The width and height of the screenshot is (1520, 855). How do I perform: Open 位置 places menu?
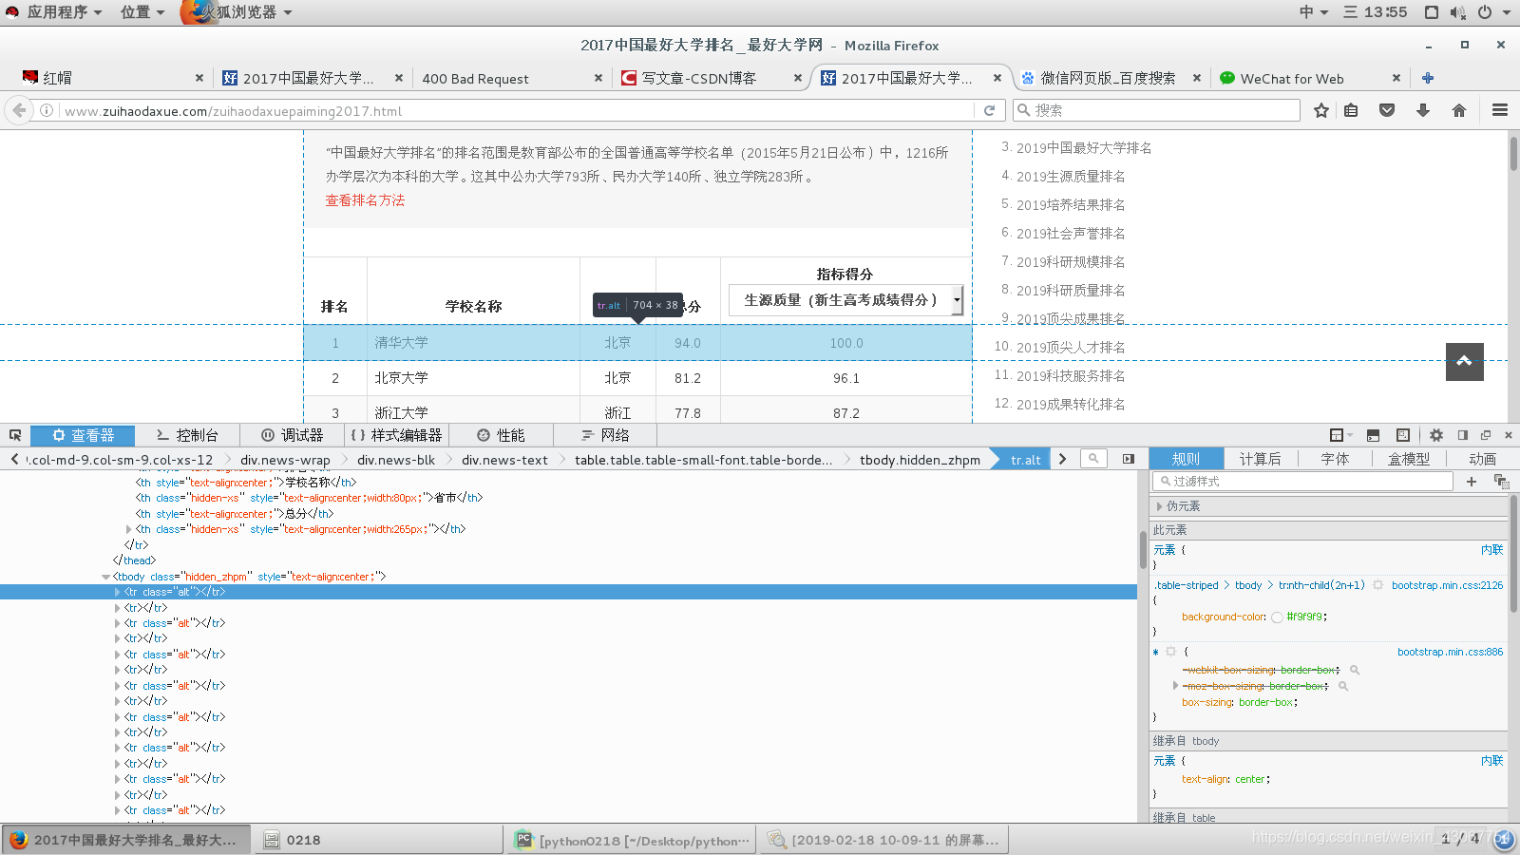pos(142,12)
